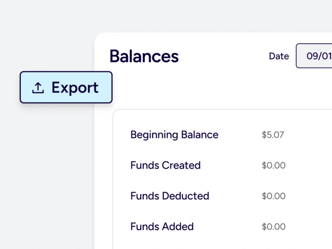Viewport: 332px width, 249px height.
Task: Select the Funds Added row label
Action: [162, 227]
